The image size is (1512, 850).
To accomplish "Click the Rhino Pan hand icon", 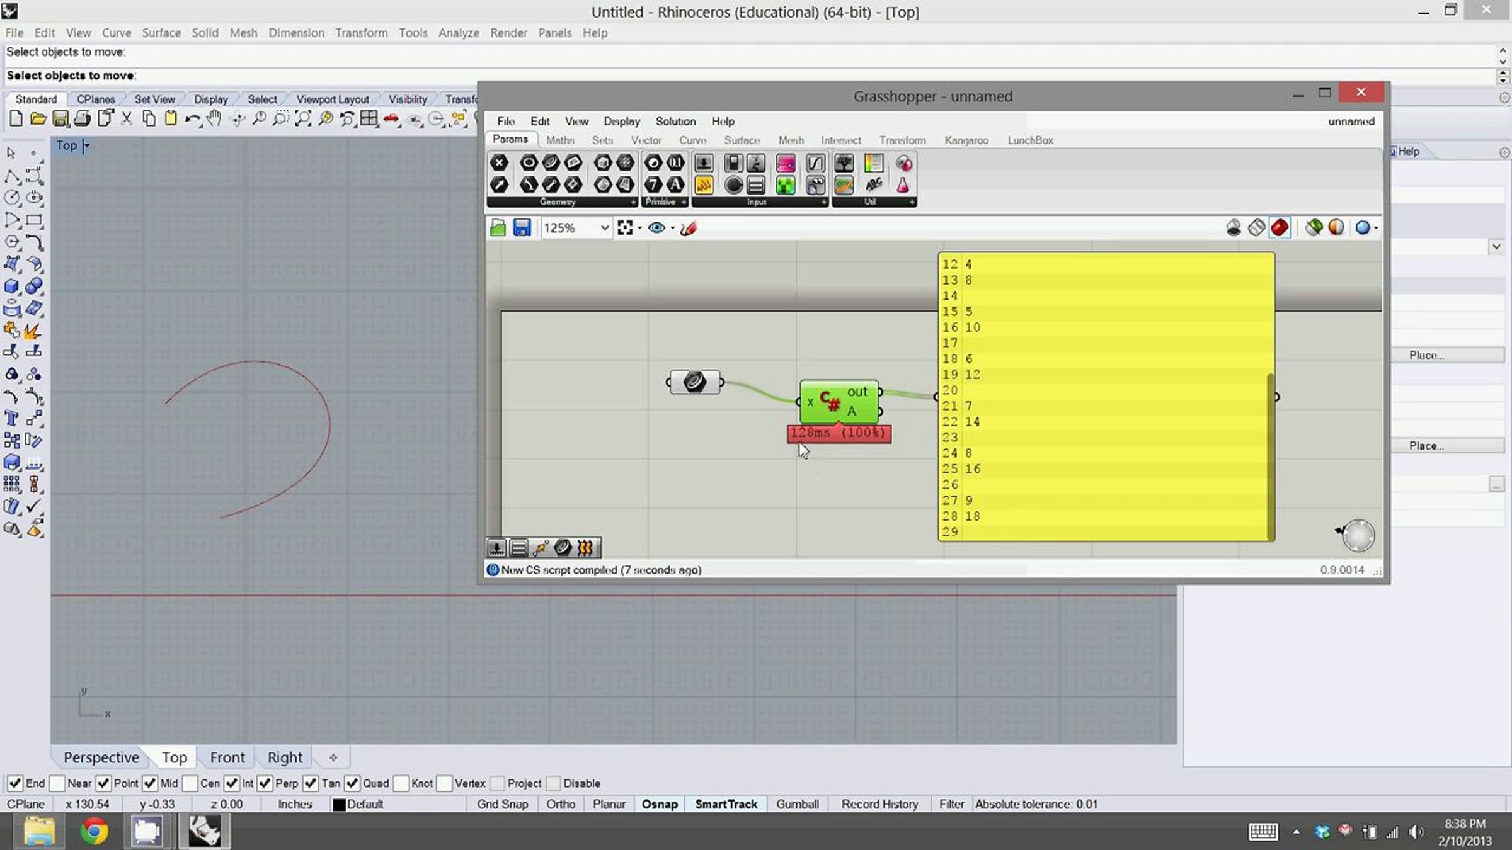I will pyautogui.click(x=214, y=118).
